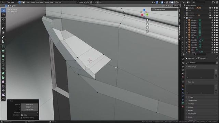Open the Global transform orientation dropdown
The width and height of the screenshot is (219, 123).
[81, 2]
